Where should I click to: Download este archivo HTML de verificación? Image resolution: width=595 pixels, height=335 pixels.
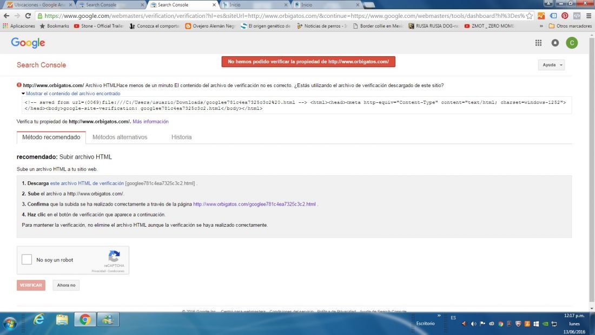pyautogui.click(x=87, y=183)
